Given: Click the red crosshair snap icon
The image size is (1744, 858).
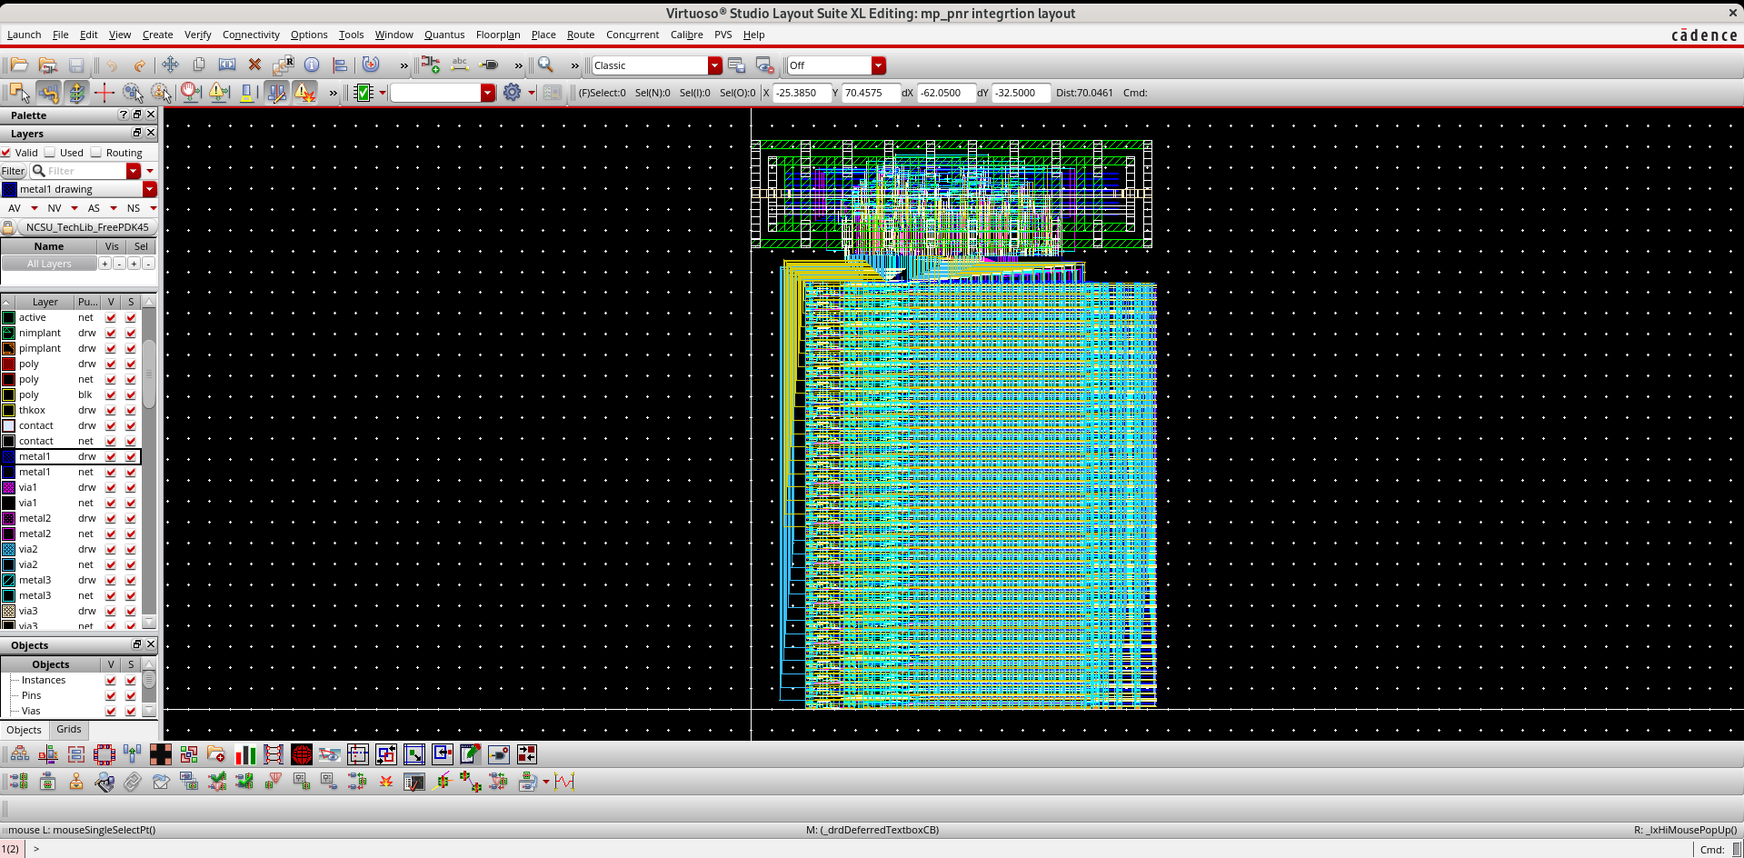Looking at the screenshot, I should pyautogui.click(x=104, y=93).
